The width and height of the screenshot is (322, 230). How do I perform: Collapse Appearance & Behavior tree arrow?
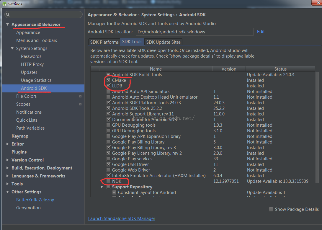(x=8, y=24)
